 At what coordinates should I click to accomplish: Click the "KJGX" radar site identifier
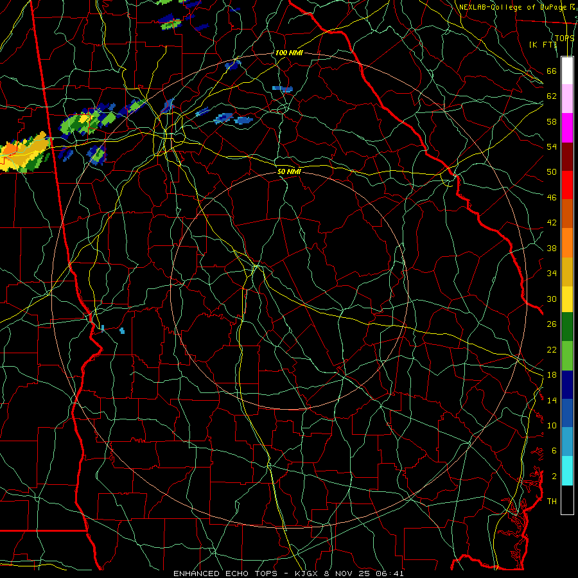click(308, 574)
